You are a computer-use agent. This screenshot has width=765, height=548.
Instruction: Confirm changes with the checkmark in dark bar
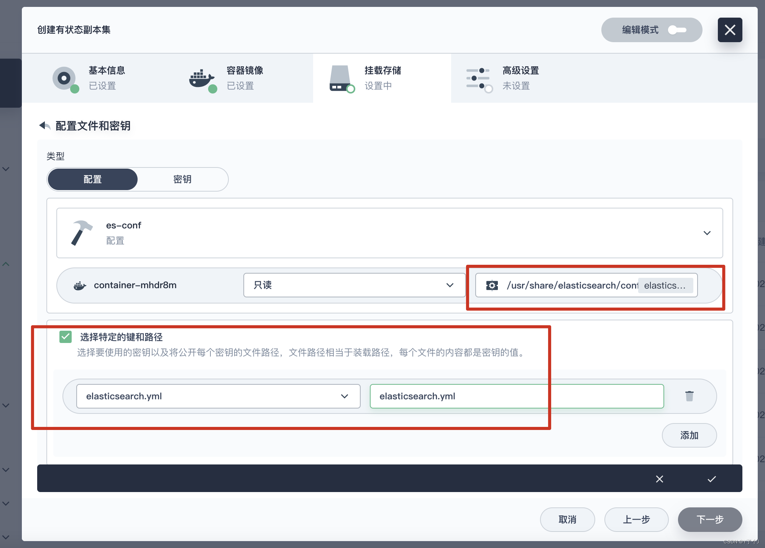tap(711, 479)
